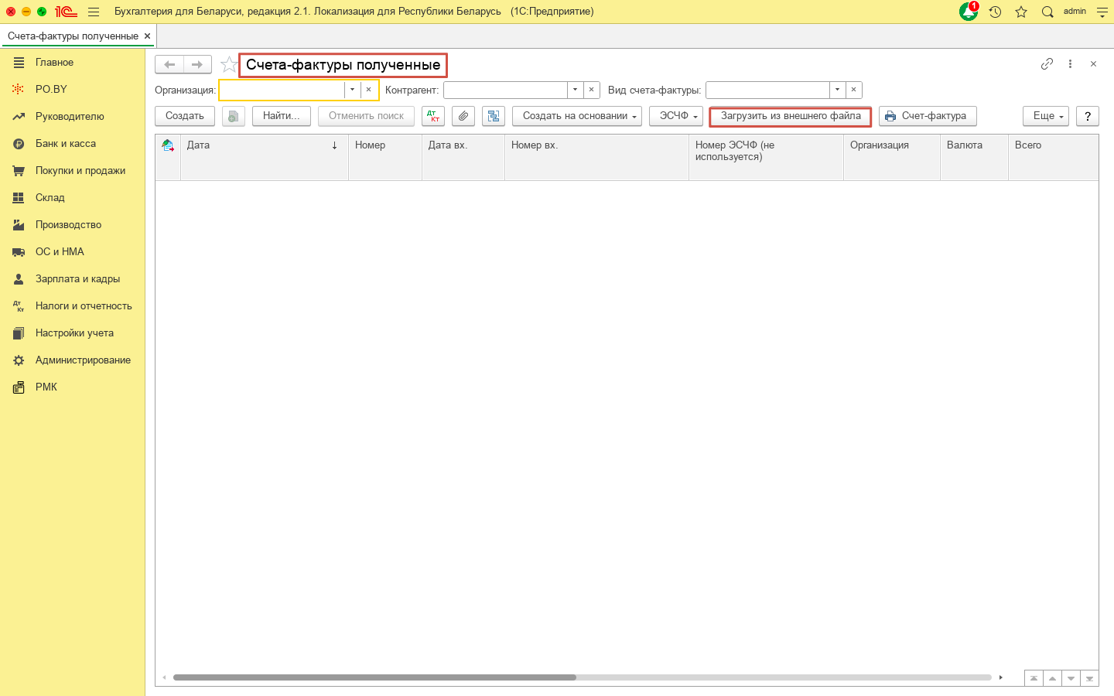Expand the Контрагент dropdown list

[x=575, y=90]
